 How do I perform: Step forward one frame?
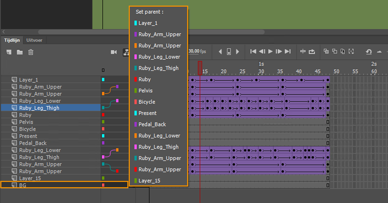279,52
